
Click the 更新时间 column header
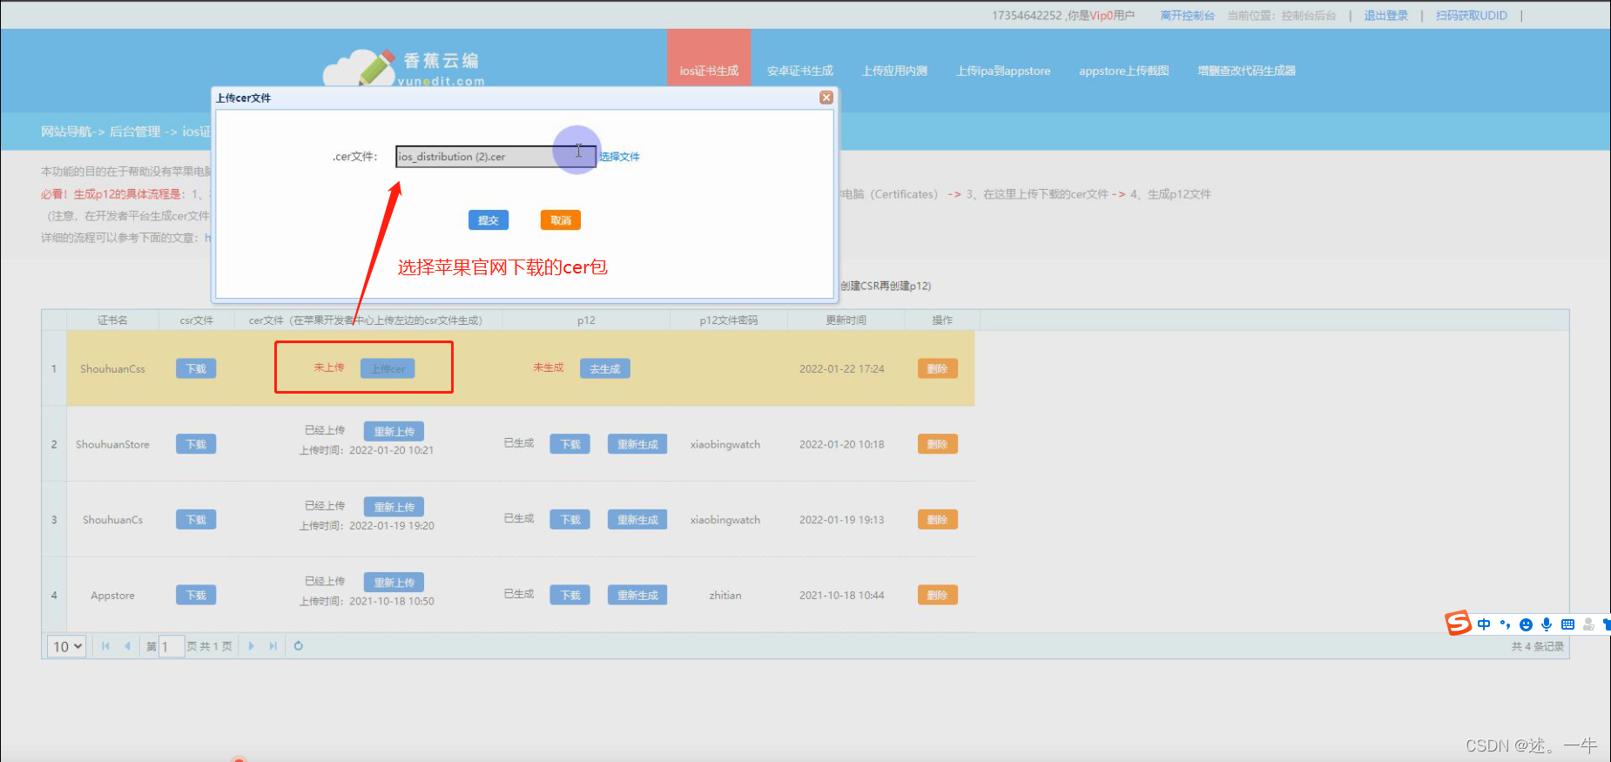pyautogui.click(x=846, y=320)
